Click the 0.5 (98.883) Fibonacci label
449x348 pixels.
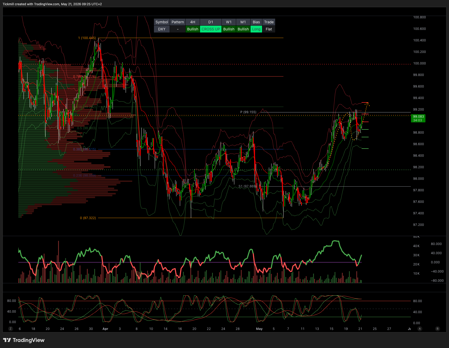(86, 128)
